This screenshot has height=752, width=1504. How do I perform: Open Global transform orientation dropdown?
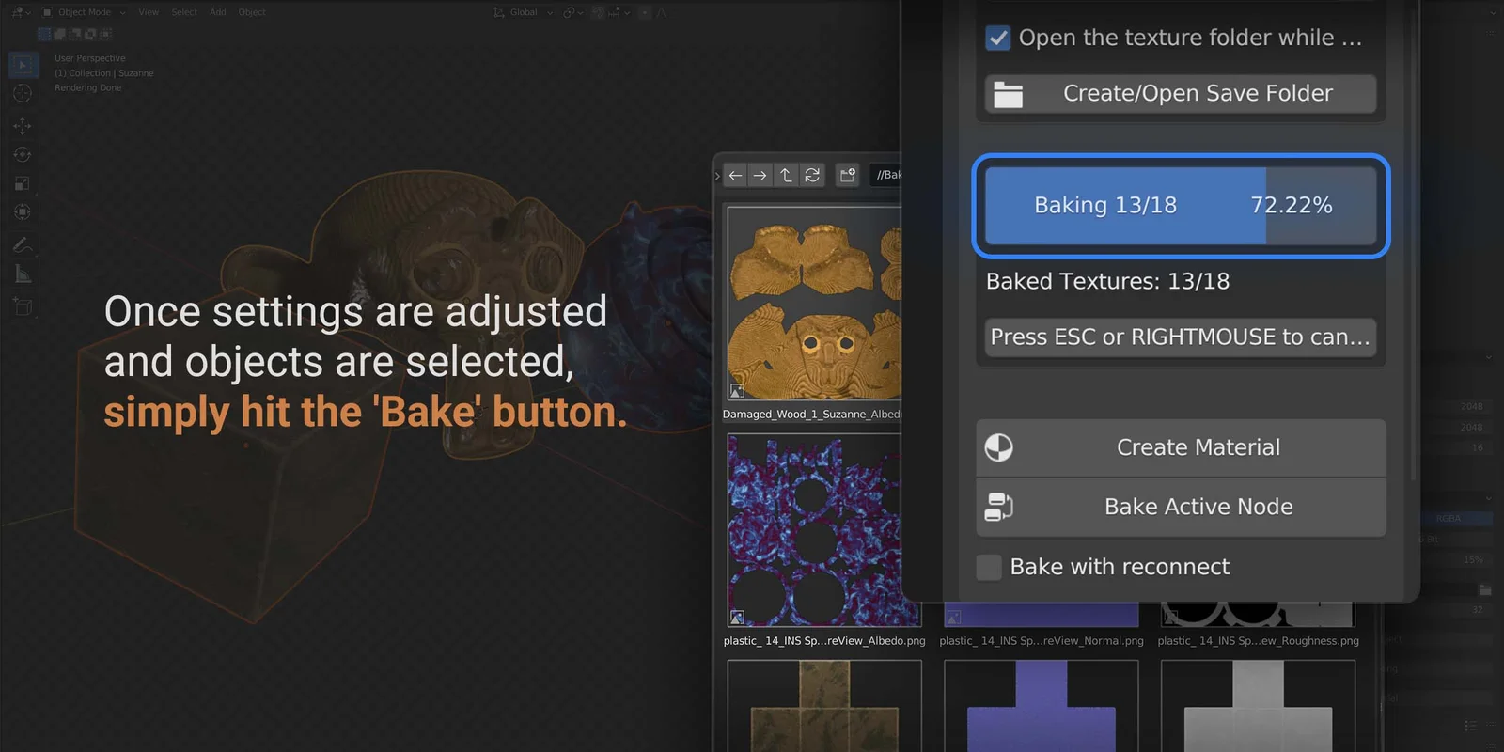tap(524, 12)
